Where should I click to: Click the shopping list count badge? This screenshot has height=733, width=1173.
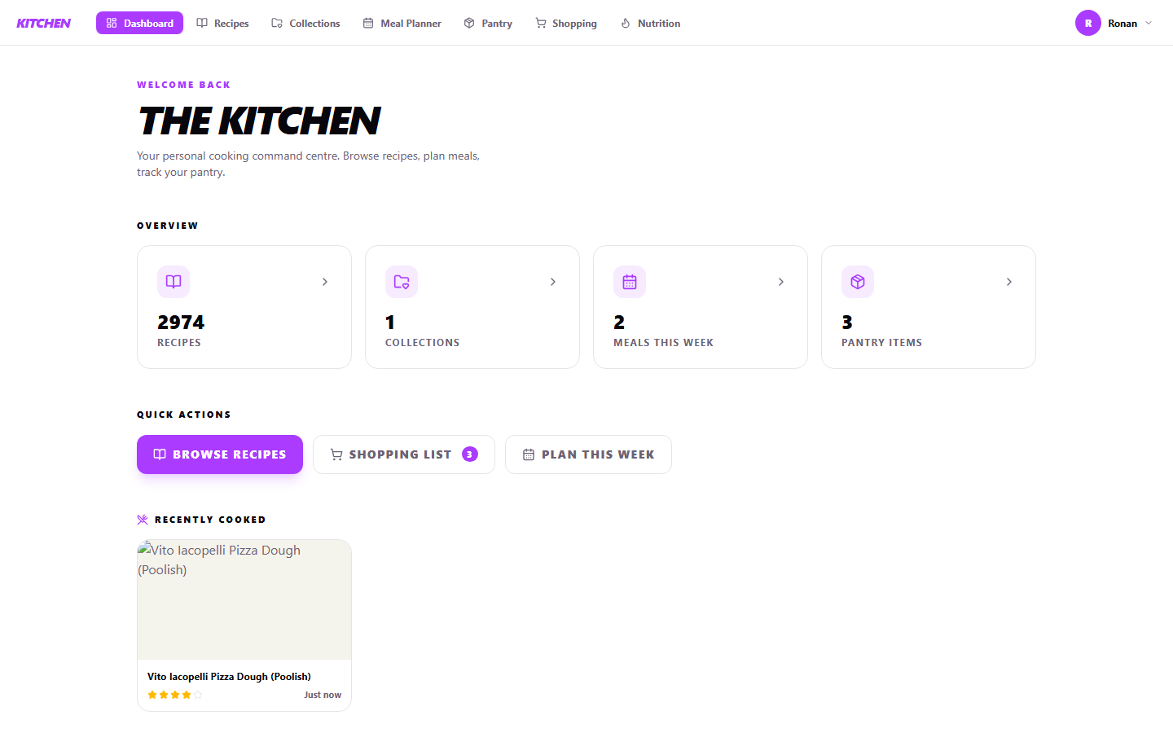pos(470,454)
